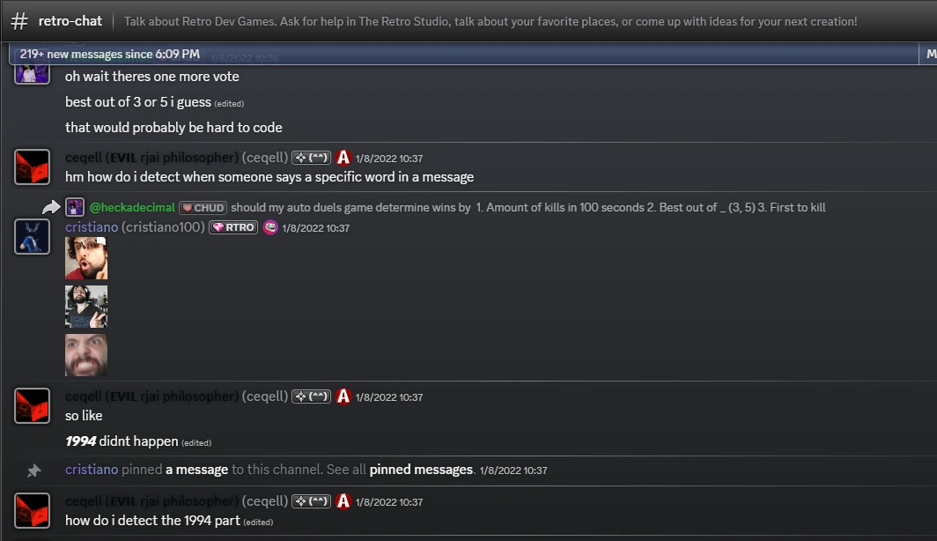
Task: Click the RTRO tag next to cristiano
Action: (233, 227)
